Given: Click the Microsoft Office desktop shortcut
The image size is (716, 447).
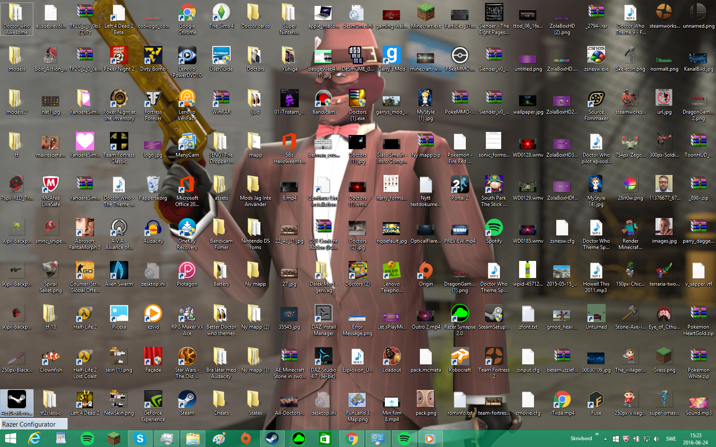Looking at the screenshot, I should coord(187,191).
